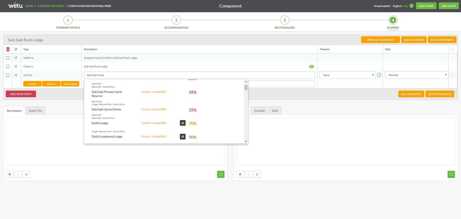The width and height of the screenshot is (461, 219).
Task: Click the ALL regions link
Action: coord(406,6)
